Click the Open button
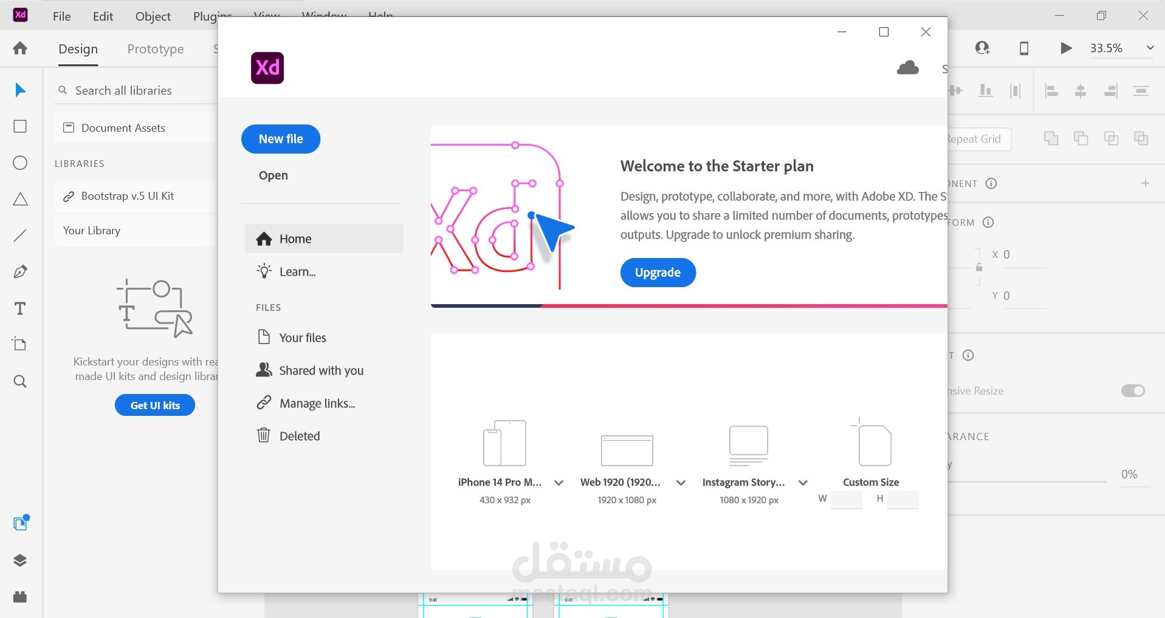This screenshot has width=1165, height=618. pyautogui.click(x=273, y=175)
